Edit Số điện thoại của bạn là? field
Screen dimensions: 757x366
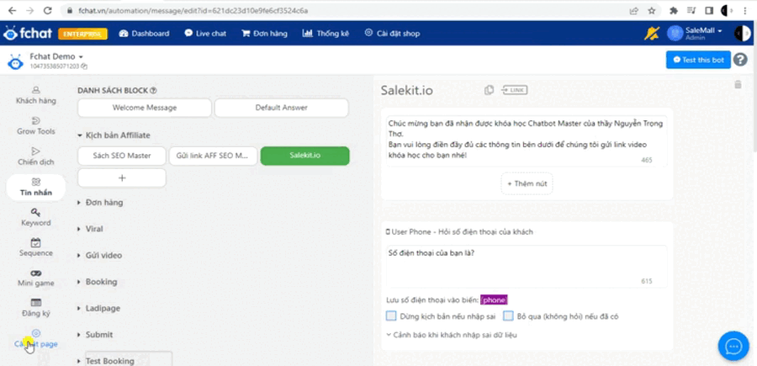[527, 267]
